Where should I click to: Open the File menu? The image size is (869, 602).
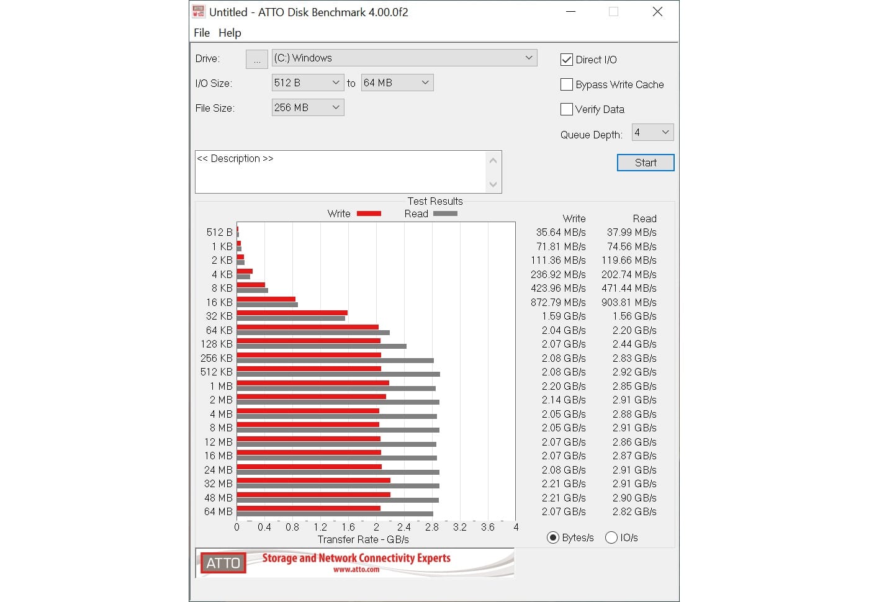click(202, 33)
